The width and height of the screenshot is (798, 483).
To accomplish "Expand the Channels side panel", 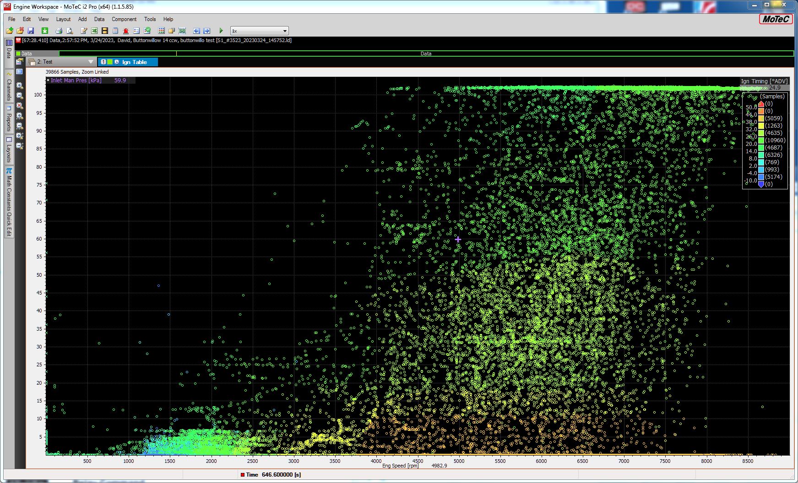I will click(9, 86).
